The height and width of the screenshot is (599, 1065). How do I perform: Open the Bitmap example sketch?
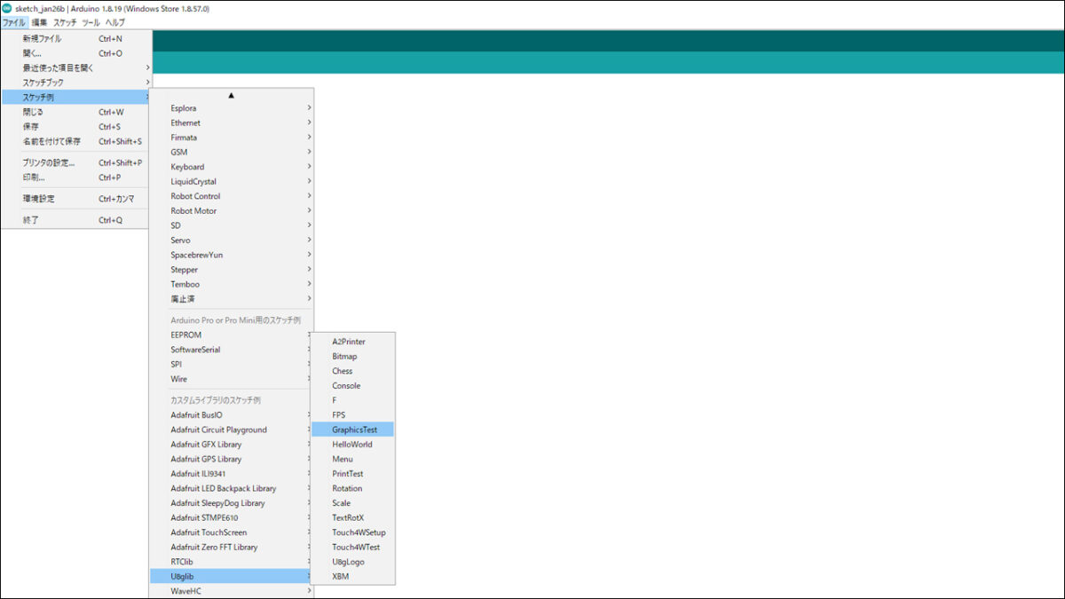pos(344,357)
